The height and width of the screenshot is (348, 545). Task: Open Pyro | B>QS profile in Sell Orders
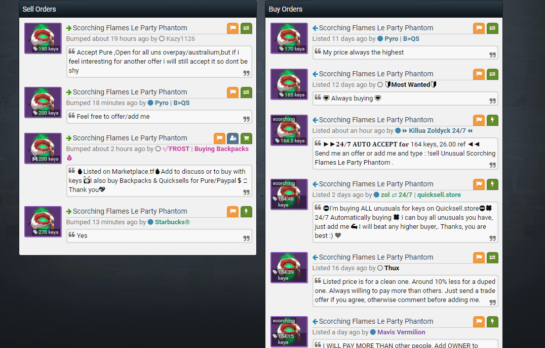(172, 103)
